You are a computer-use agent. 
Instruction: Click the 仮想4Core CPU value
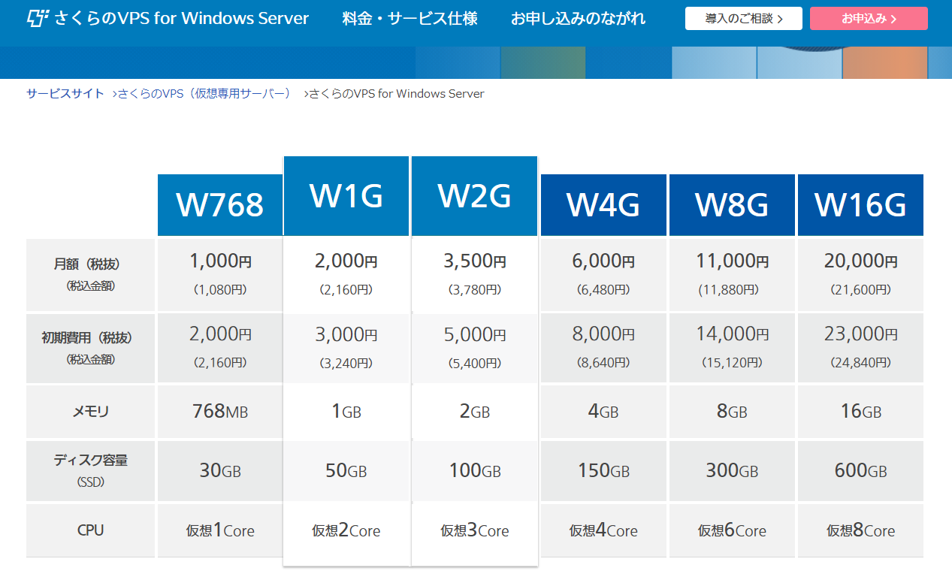[x=603, y=530]
